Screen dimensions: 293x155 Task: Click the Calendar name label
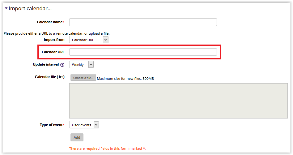[50, 22]
